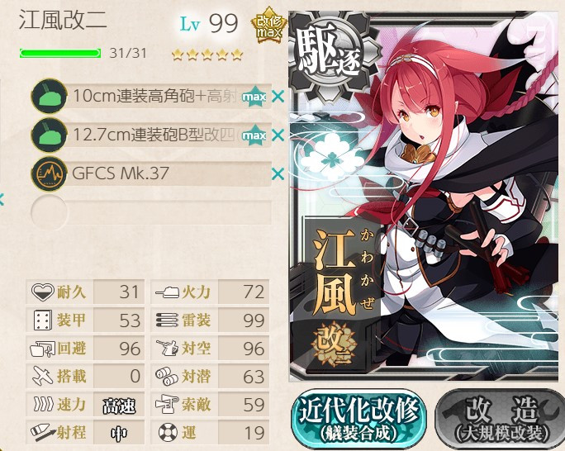The width and height of the screenshot is (565, 451).
Task: Click the 耐久 heart icon
Action: click(42, 292)
